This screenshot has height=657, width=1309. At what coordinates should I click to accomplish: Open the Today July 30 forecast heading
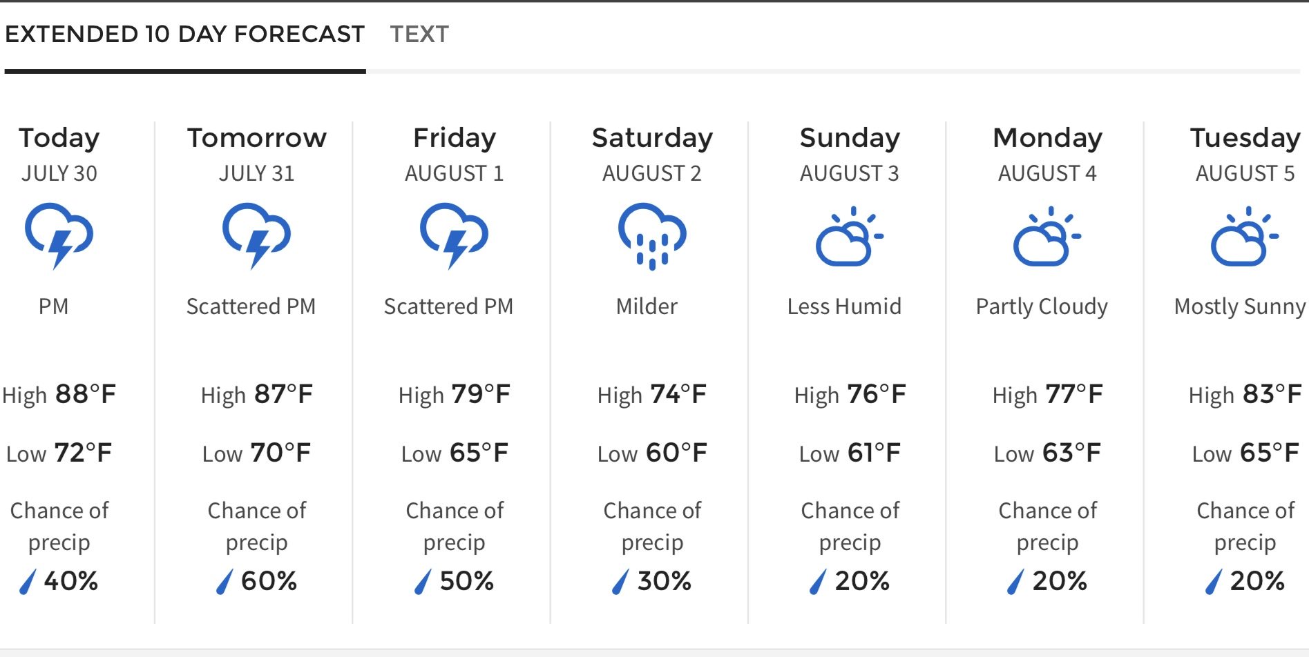[x=59, y=155]
